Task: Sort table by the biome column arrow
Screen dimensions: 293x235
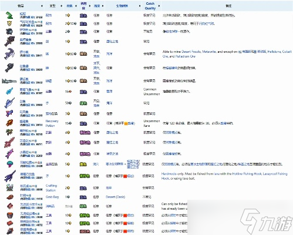Action: [x=140, y=6]
